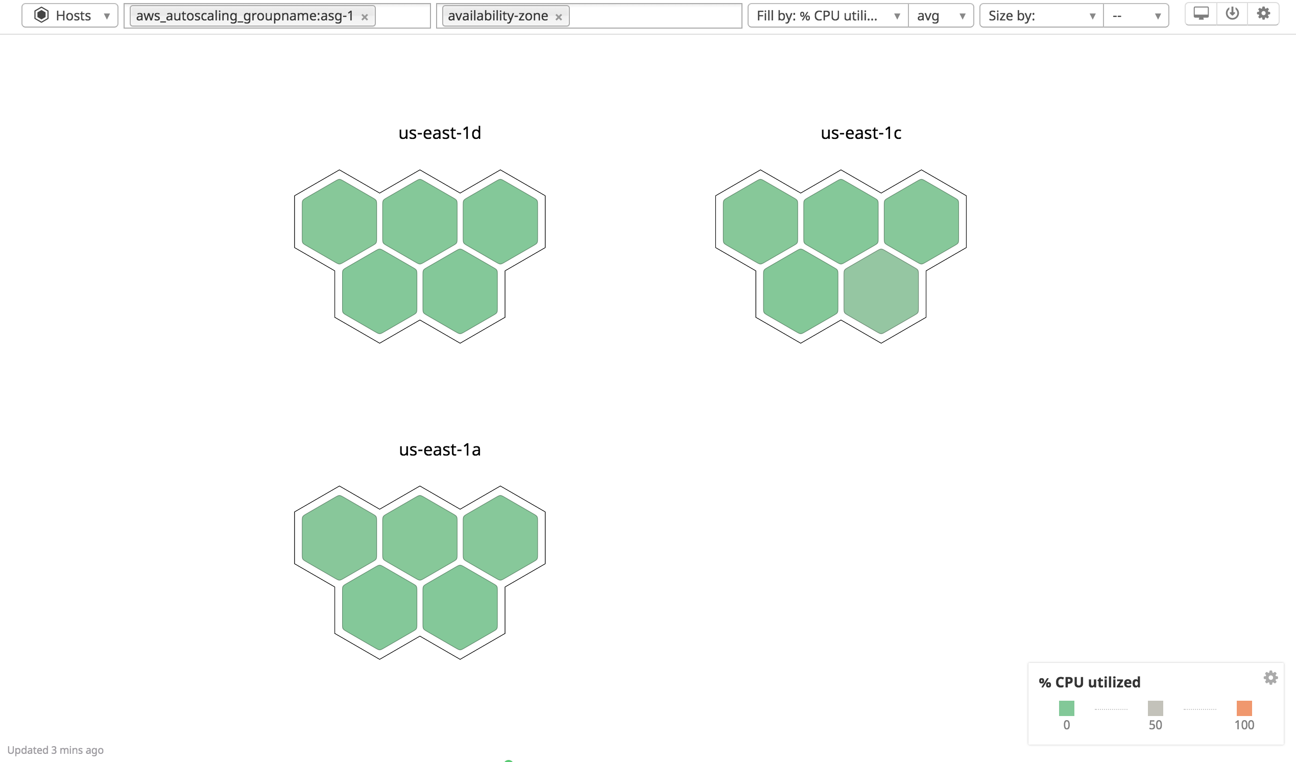Click the data download toolbar icon
This screenshot has width=1296, height=762.
1232,14
